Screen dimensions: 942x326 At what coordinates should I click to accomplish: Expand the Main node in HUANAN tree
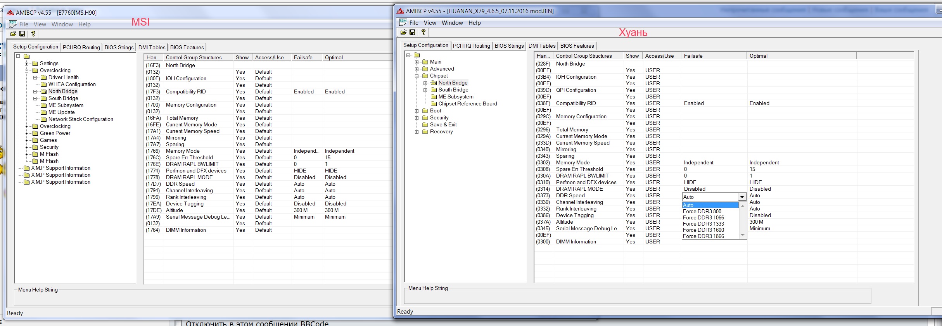pyautogui.click(x=417, y=62)
